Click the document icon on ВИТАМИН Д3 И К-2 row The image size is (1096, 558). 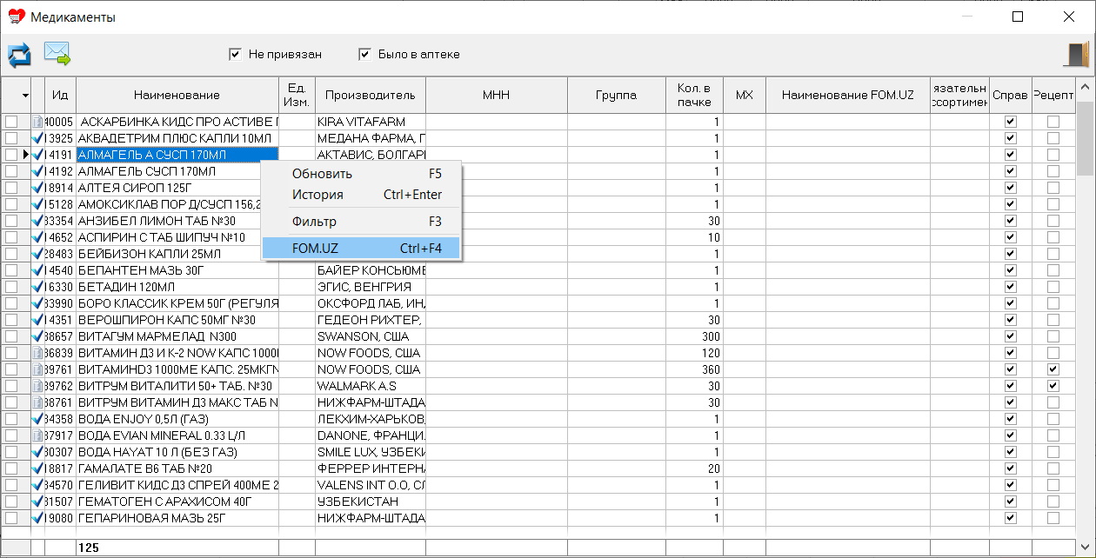37,353
